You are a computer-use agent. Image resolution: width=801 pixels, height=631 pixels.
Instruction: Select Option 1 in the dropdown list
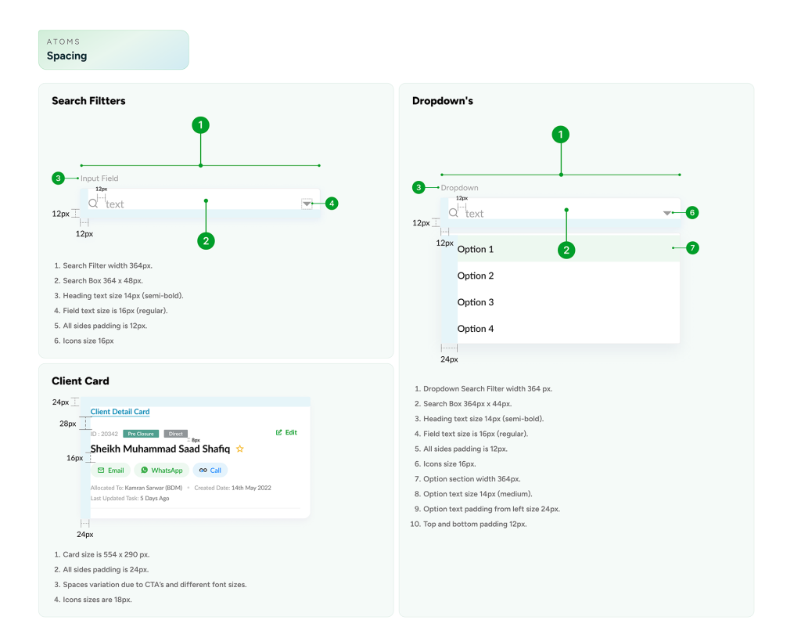[x=476, y=249]
